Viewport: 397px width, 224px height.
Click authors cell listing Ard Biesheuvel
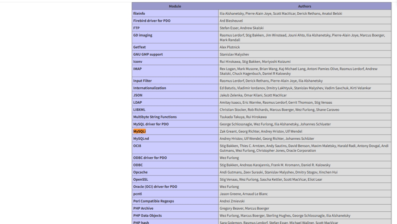click(304, 21)
